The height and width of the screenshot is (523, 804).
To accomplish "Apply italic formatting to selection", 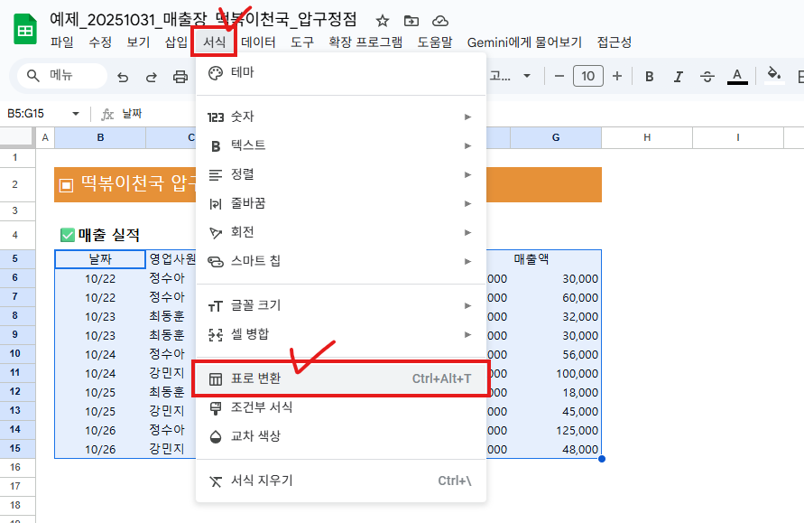I will 679,76.
